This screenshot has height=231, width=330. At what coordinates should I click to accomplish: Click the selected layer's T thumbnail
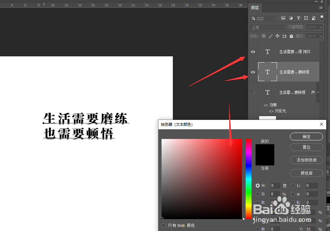click(x=268, y=72)
